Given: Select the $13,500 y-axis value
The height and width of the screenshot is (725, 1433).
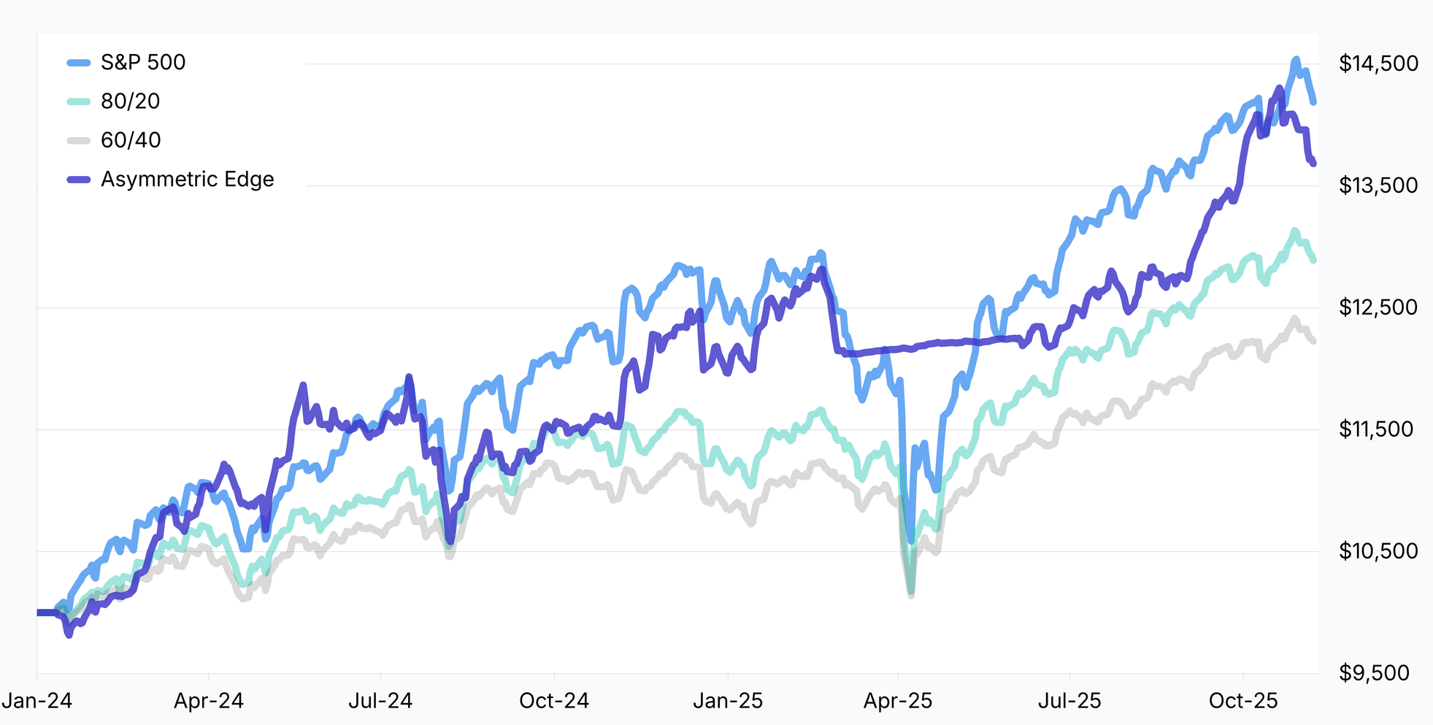Looking at the screenshot, I should pyautogui.click(x=1378, y=186).
